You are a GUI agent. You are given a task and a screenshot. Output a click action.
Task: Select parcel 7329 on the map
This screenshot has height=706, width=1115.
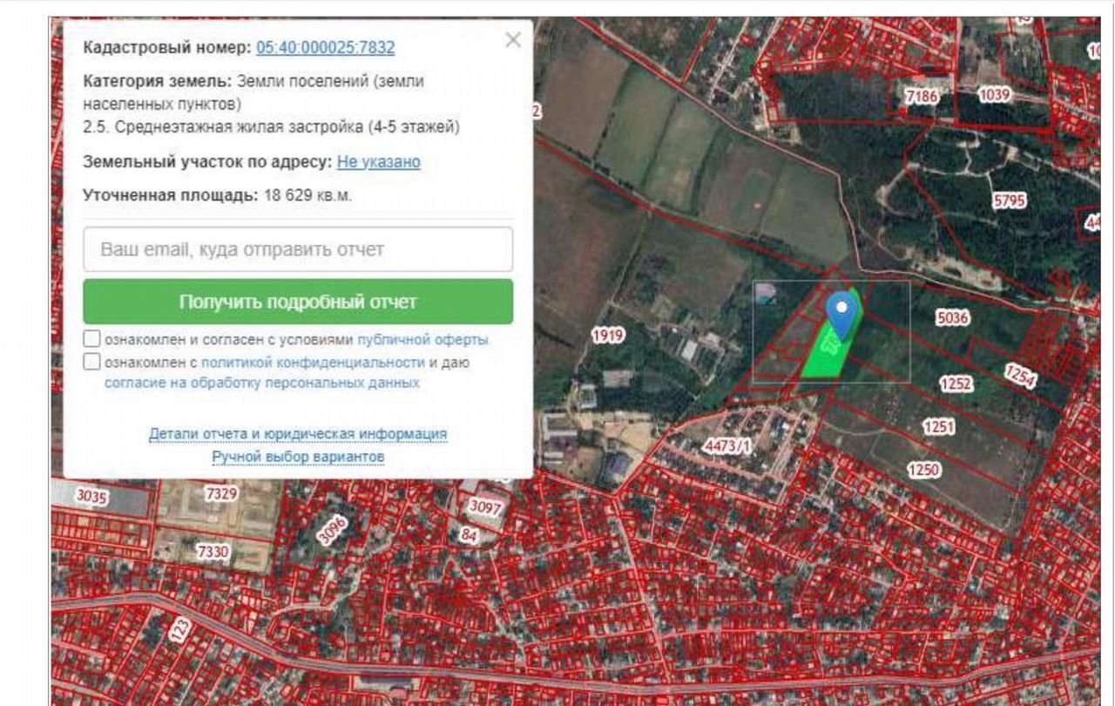pyautogui.click(x=220, y=494)
